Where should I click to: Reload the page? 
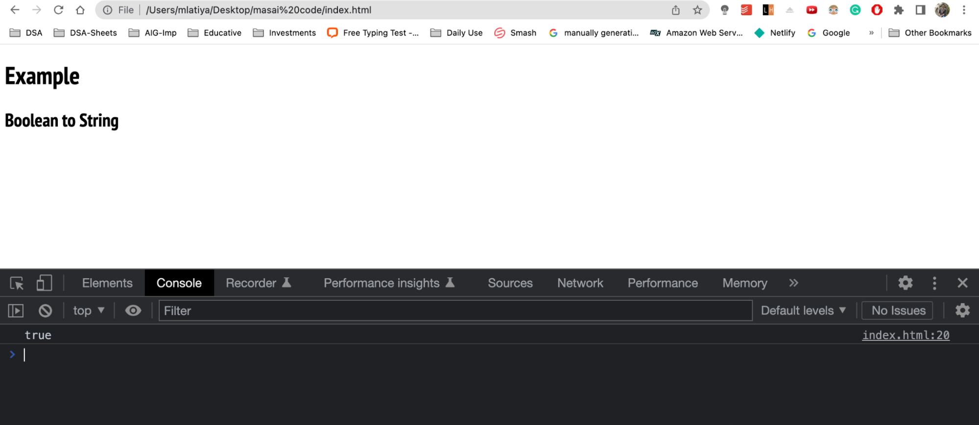point(58,10)
